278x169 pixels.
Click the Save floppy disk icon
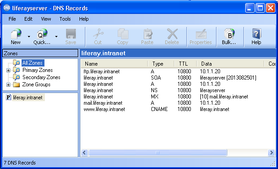[x=71, y=34]
